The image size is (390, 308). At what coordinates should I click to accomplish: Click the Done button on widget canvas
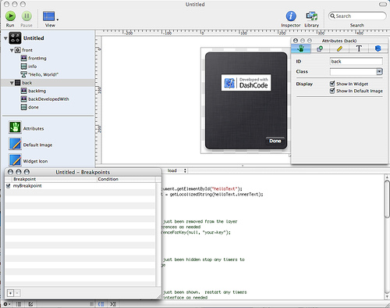coord(275,141)
